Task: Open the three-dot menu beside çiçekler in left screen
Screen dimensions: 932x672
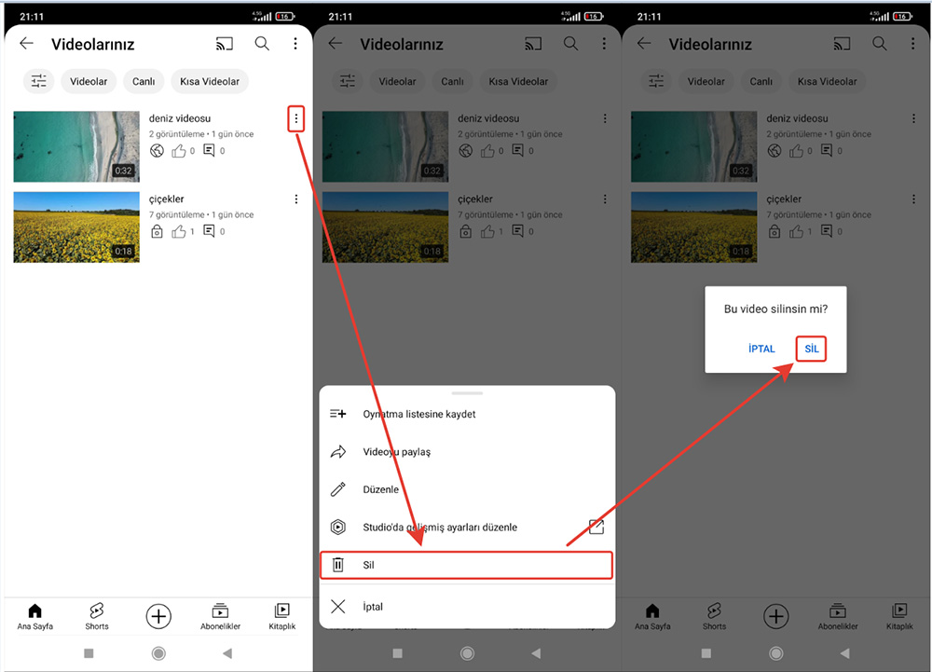Action: (x=296, y=199)
